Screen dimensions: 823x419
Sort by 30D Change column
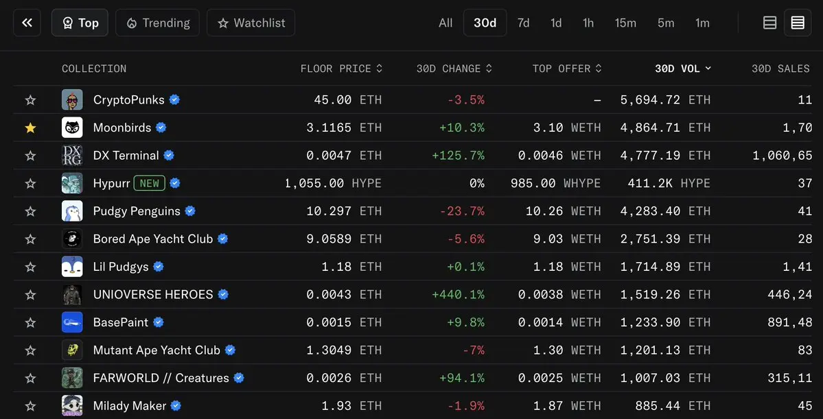point(454,69)
